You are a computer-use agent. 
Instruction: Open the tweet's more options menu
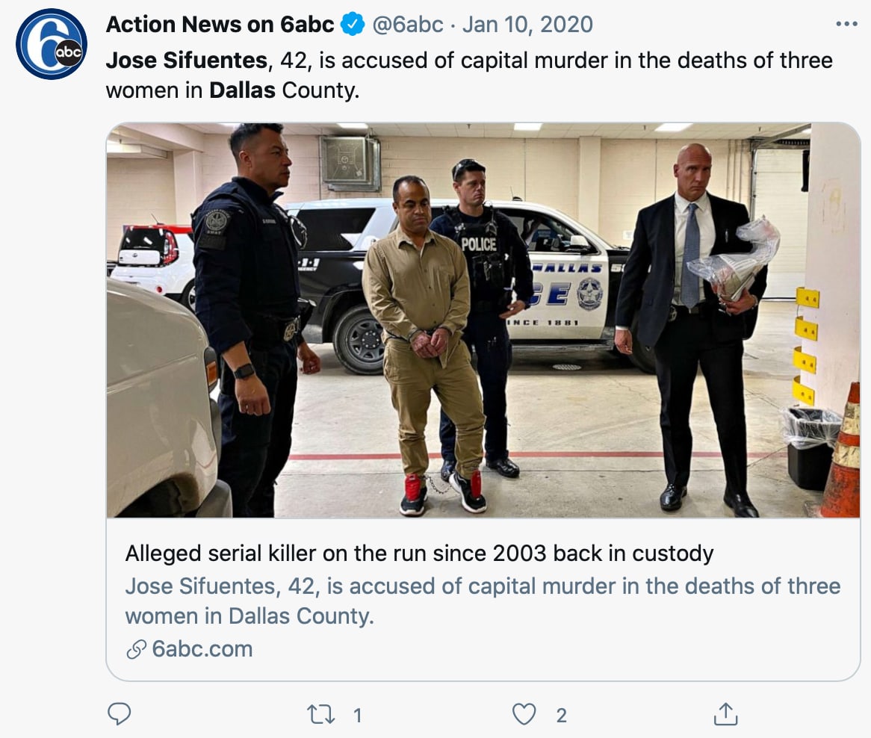point(846,24)
